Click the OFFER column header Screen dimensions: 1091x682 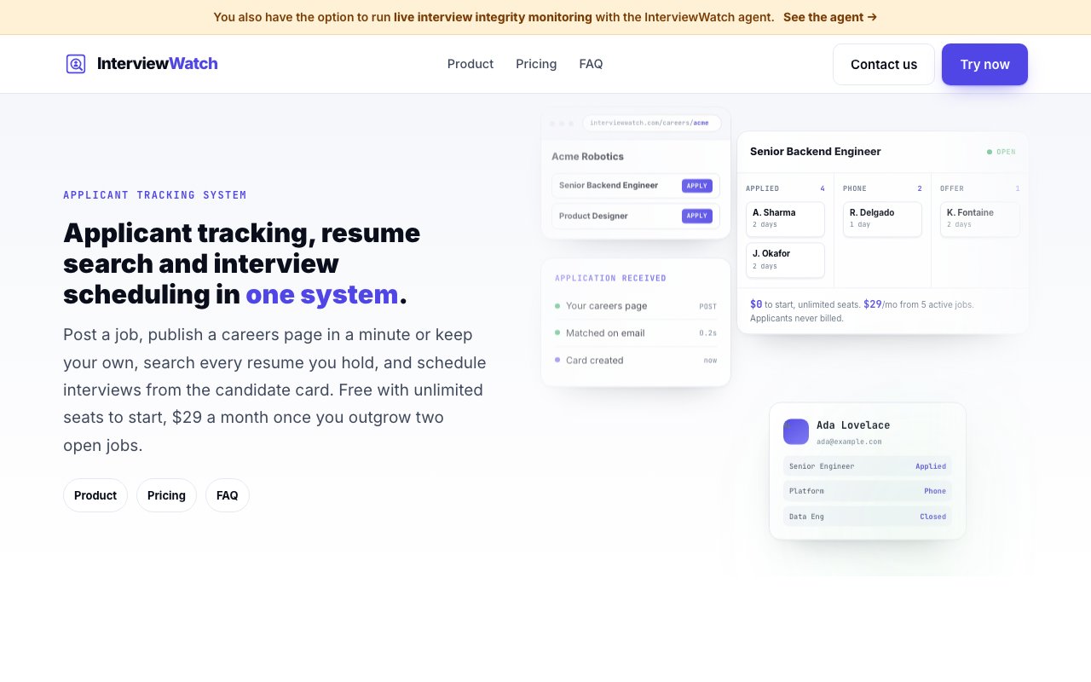click(951, 188)
